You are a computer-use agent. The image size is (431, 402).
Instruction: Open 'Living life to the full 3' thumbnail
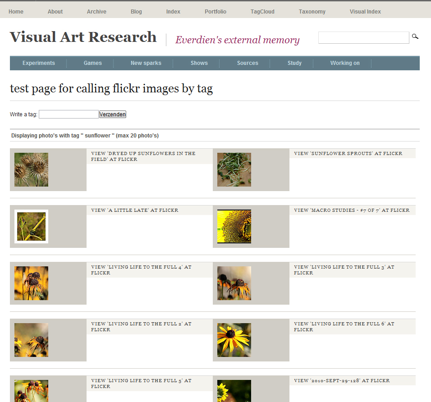pos(234,283)
